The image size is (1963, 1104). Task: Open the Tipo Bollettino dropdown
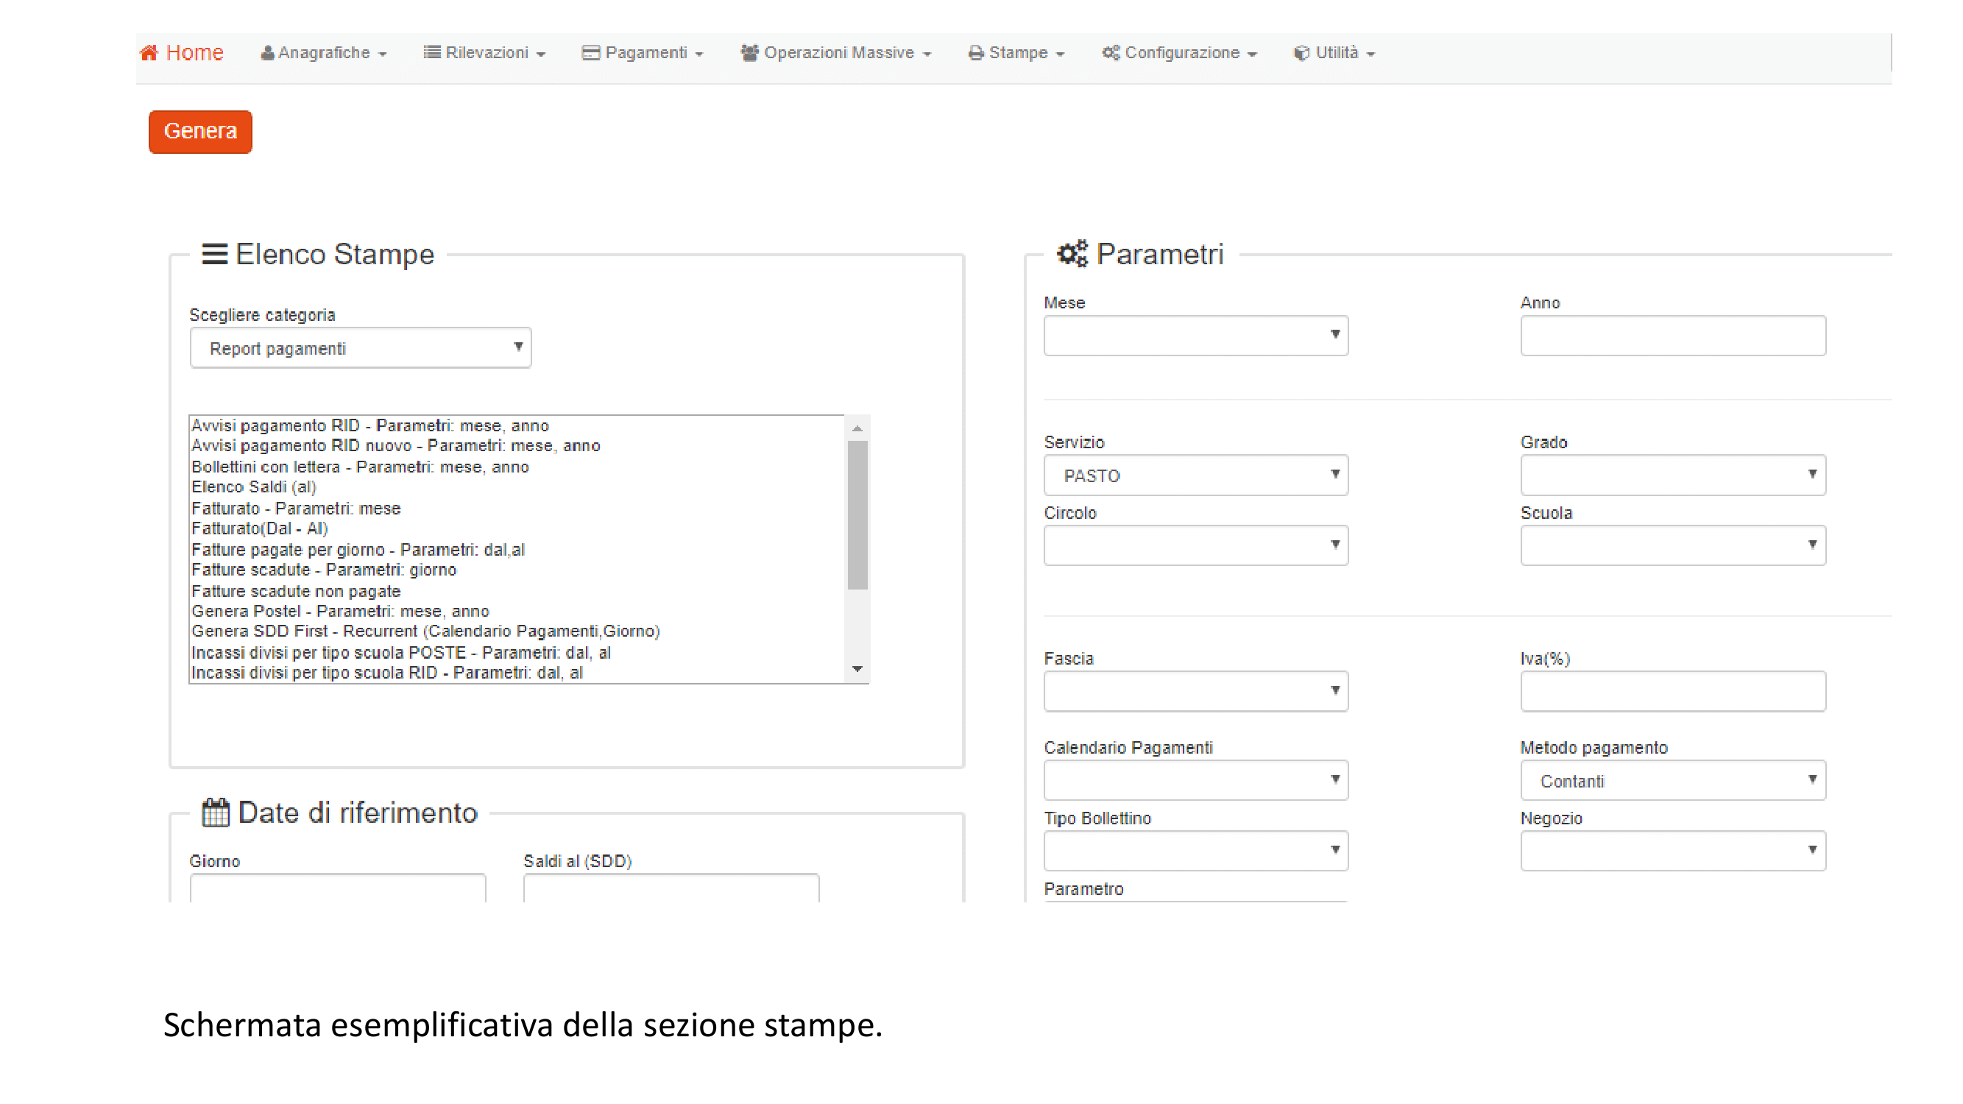coord(1195,850)
